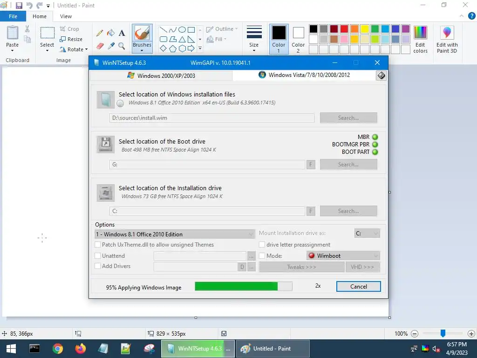The width and height of the screenshot is (477, 358).
Task: Open the Mount Installation drive letter dropdown
Action: (x=367, y=233)
